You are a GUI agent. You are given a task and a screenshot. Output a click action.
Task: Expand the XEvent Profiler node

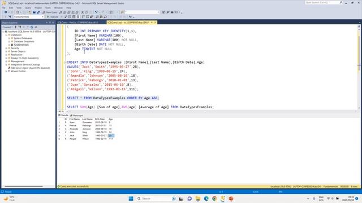[6, 72]
